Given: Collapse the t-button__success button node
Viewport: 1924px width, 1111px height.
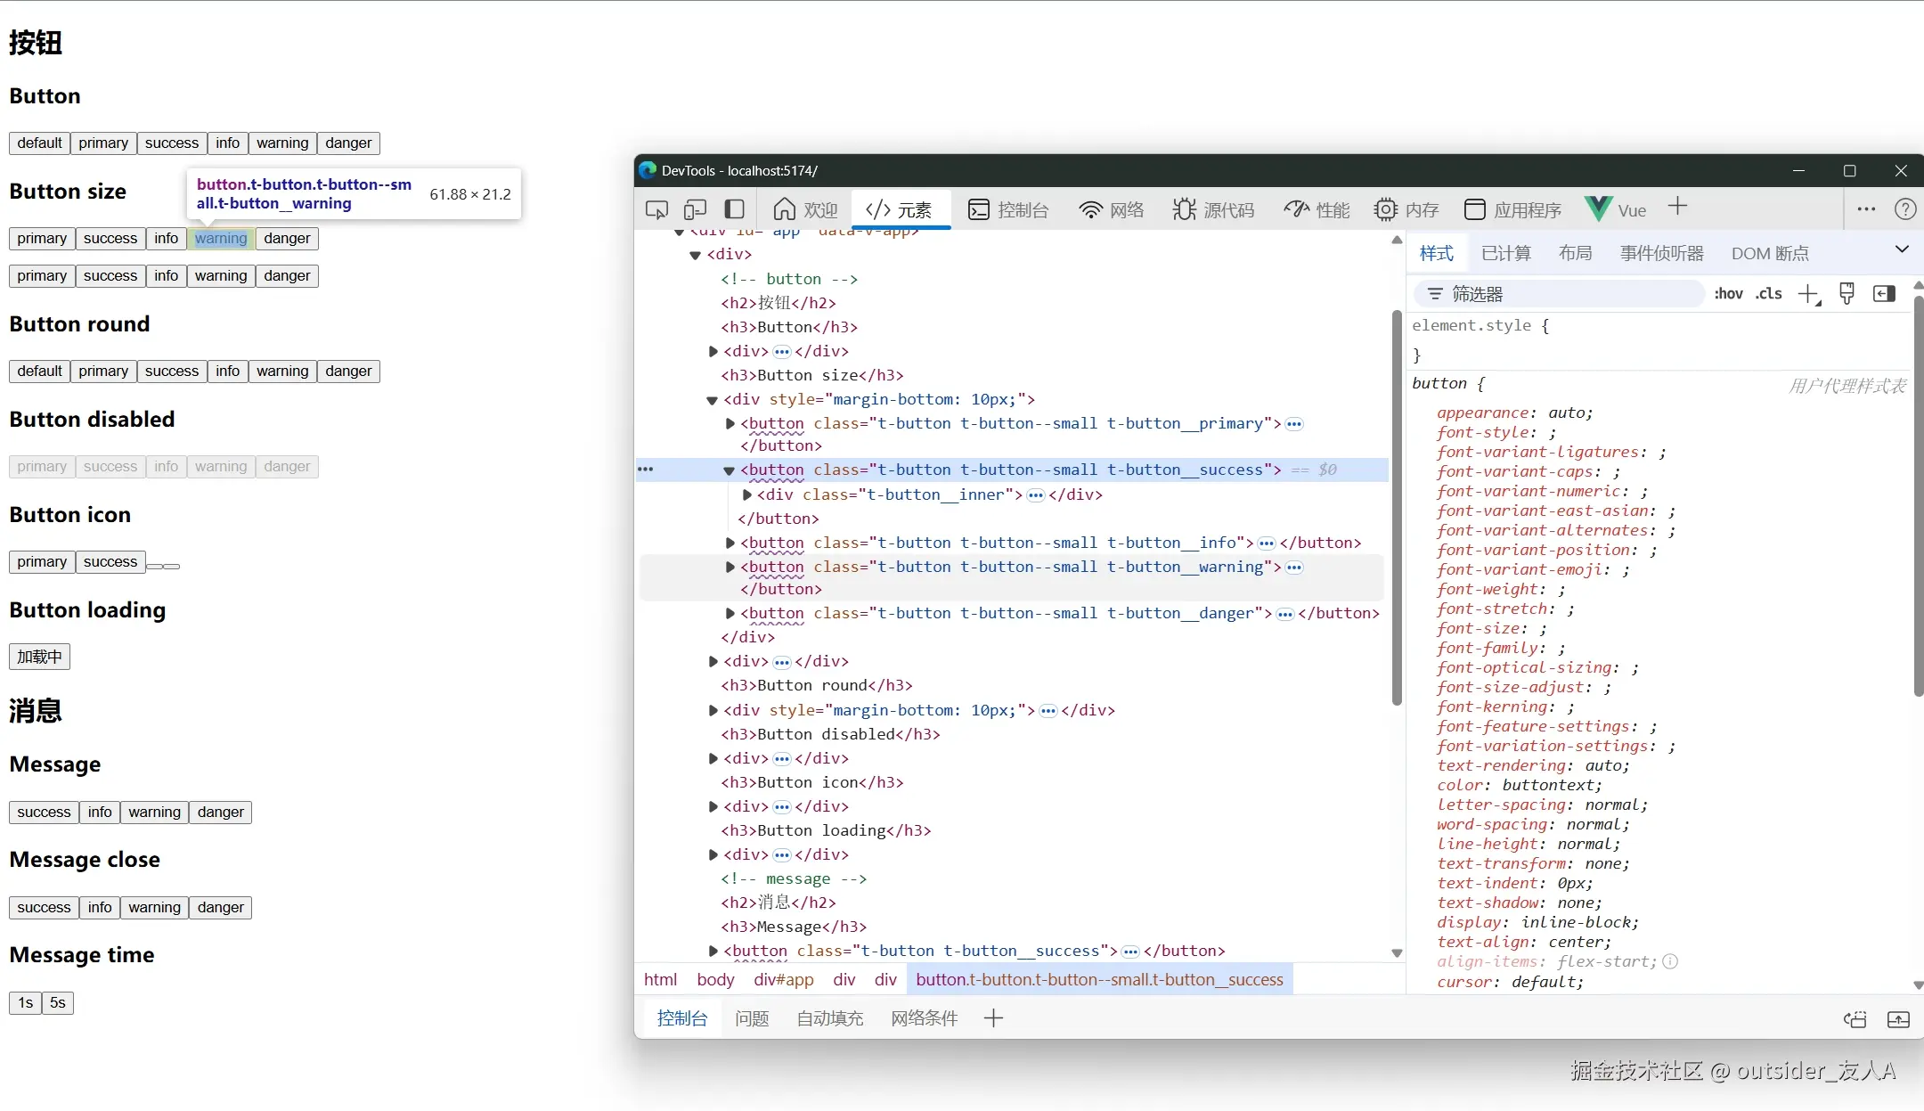Looking at the screenshot, I should coord(729,470).
